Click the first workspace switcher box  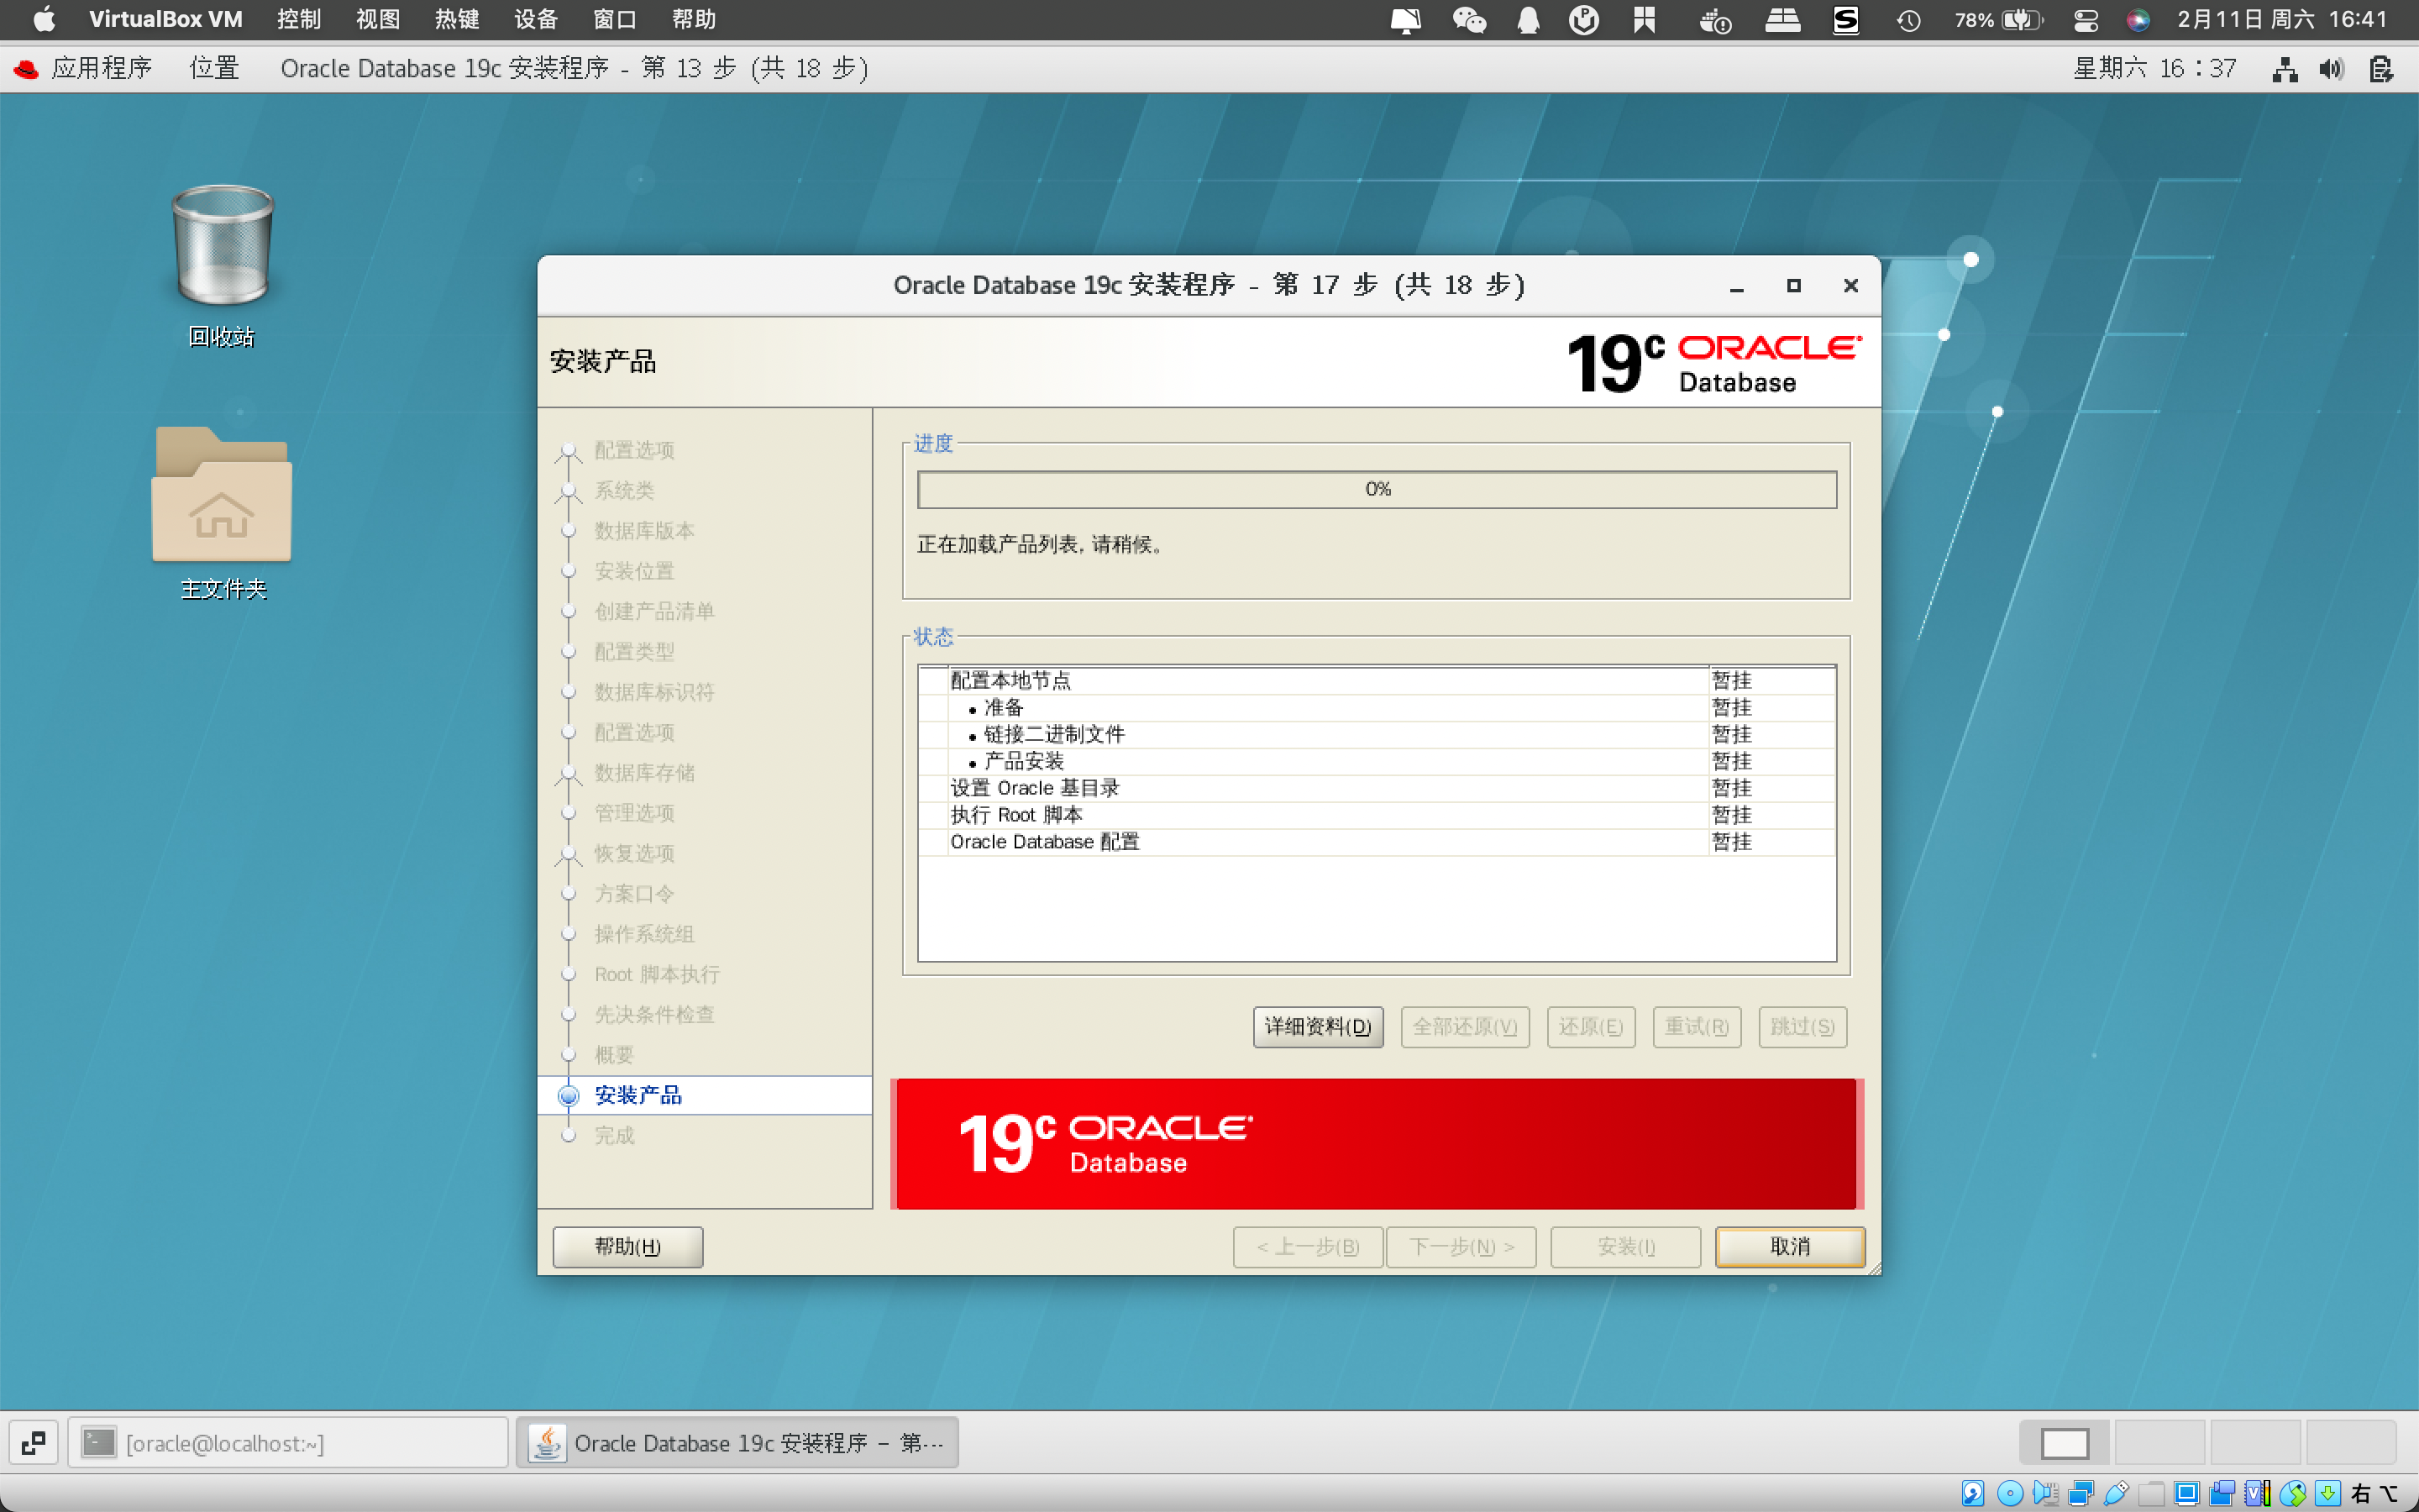[x=2065, y=1443]
